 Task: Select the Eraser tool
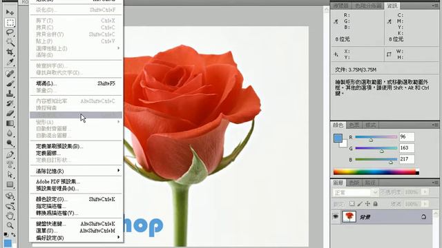10,113
